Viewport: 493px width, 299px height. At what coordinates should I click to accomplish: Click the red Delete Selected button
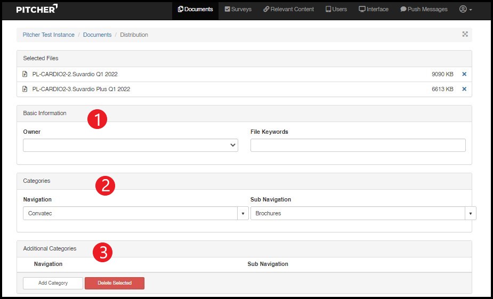[114, 283]
